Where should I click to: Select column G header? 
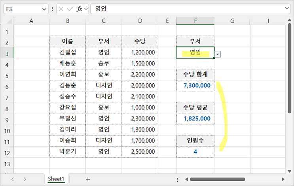pyautogui.click(x=232, y=21)
